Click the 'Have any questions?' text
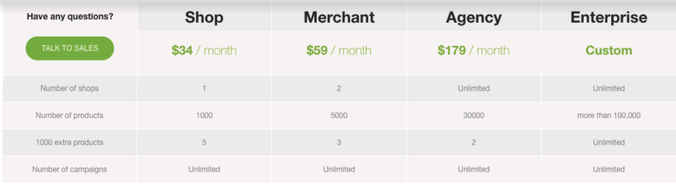The height and width of the screenshot is (188, 676). (70, 17)
